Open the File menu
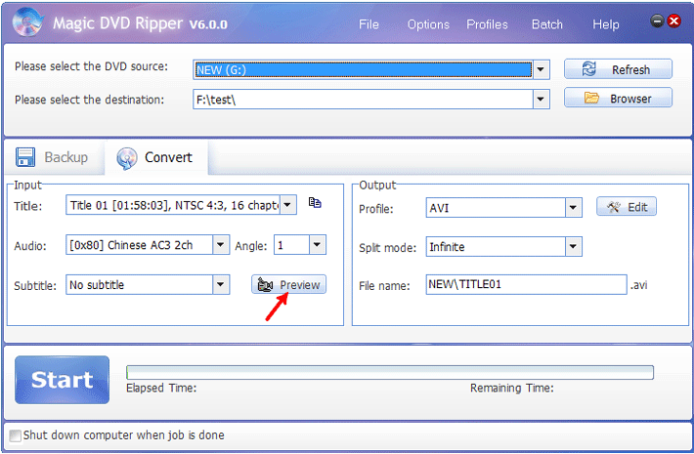Screen dimensions: 694x454 click(x=369, y=24)
